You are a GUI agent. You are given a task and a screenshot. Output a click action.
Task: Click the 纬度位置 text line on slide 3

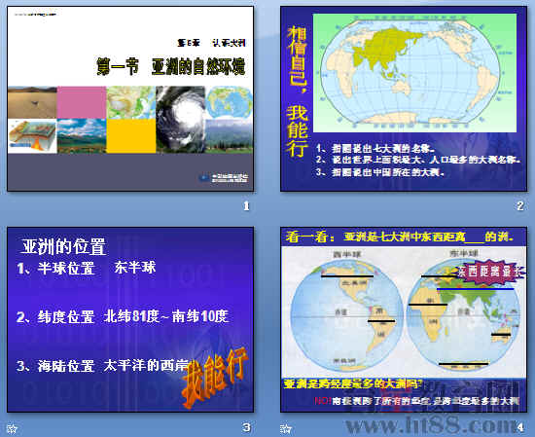(x=123, y=316)
